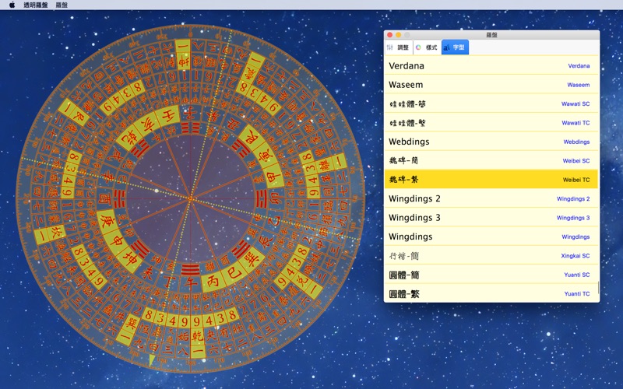Click the sliders icon on 調整 tab
This screenshot has width=623, height=389.
pos(390,47)
